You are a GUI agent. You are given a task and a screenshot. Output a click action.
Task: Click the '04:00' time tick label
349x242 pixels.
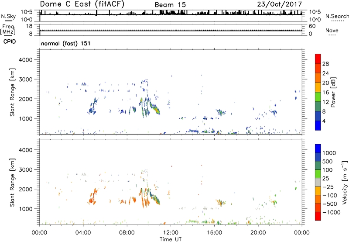(x=83, y=233)
